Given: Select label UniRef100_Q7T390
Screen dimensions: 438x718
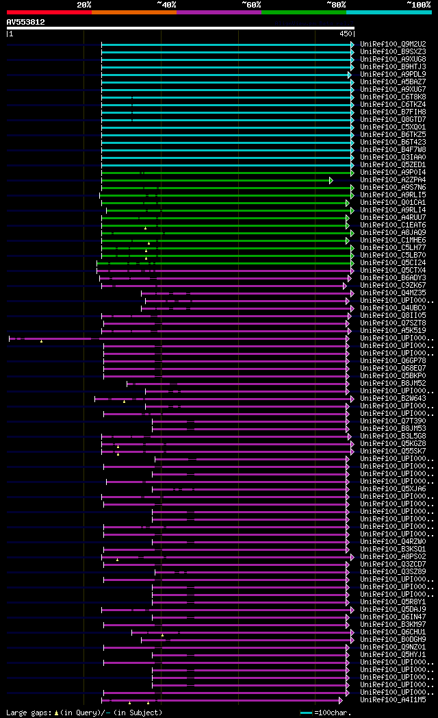Looking at the screenshot, I should tap(393, 421).
